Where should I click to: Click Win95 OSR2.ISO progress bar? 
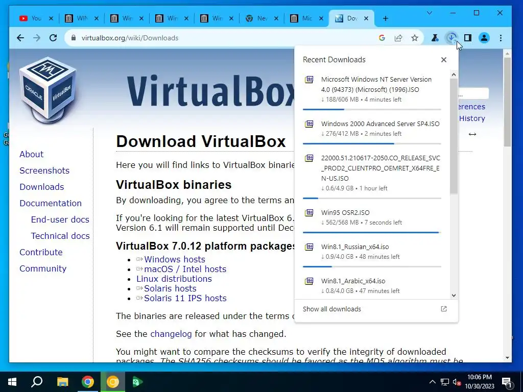point(372,232)
